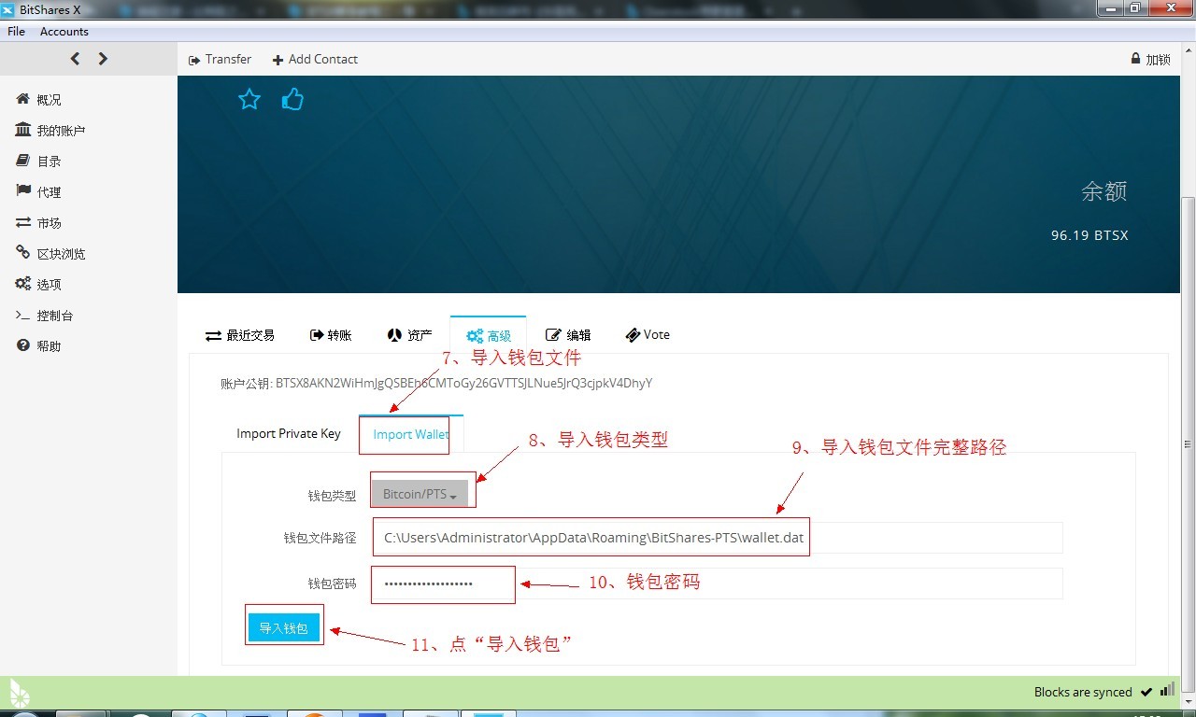Click the 导入钱包 import button

coord(284,628)
